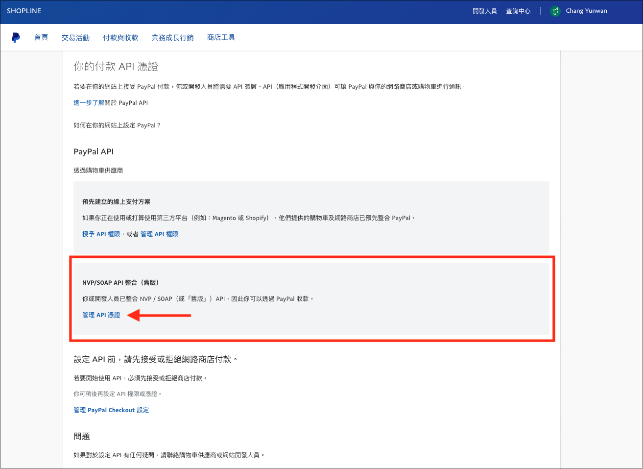The image size is (643, 469).
Task: Click 預先建立的線上支付方案 heading
Action: [116, 202]
